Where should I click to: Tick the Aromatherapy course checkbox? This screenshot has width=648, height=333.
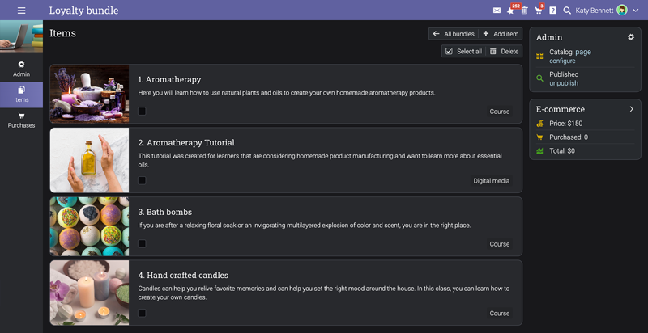coord(142,112)
